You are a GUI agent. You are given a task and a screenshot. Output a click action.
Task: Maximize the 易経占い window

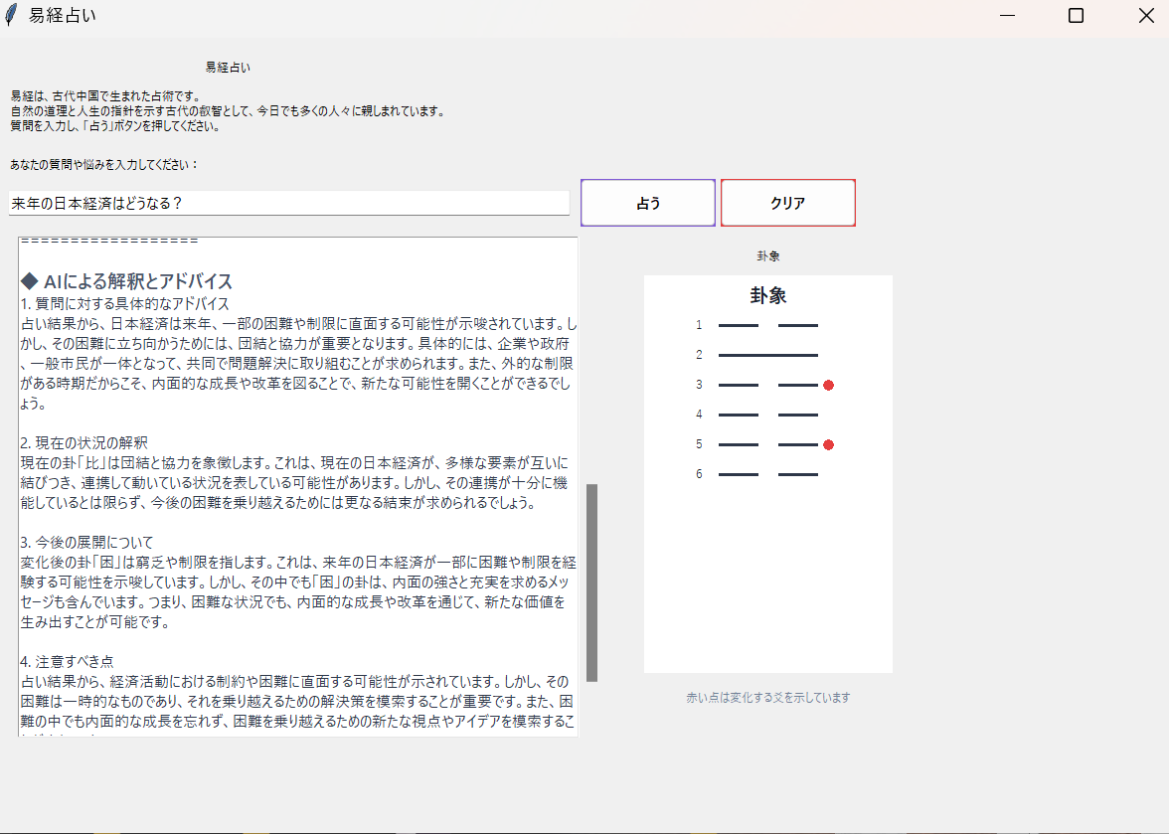click(1075, 16)
